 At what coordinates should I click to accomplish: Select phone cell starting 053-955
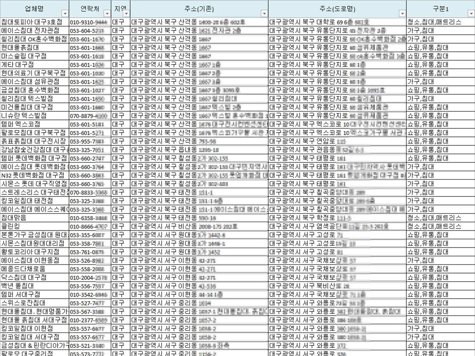click(90, 141)
